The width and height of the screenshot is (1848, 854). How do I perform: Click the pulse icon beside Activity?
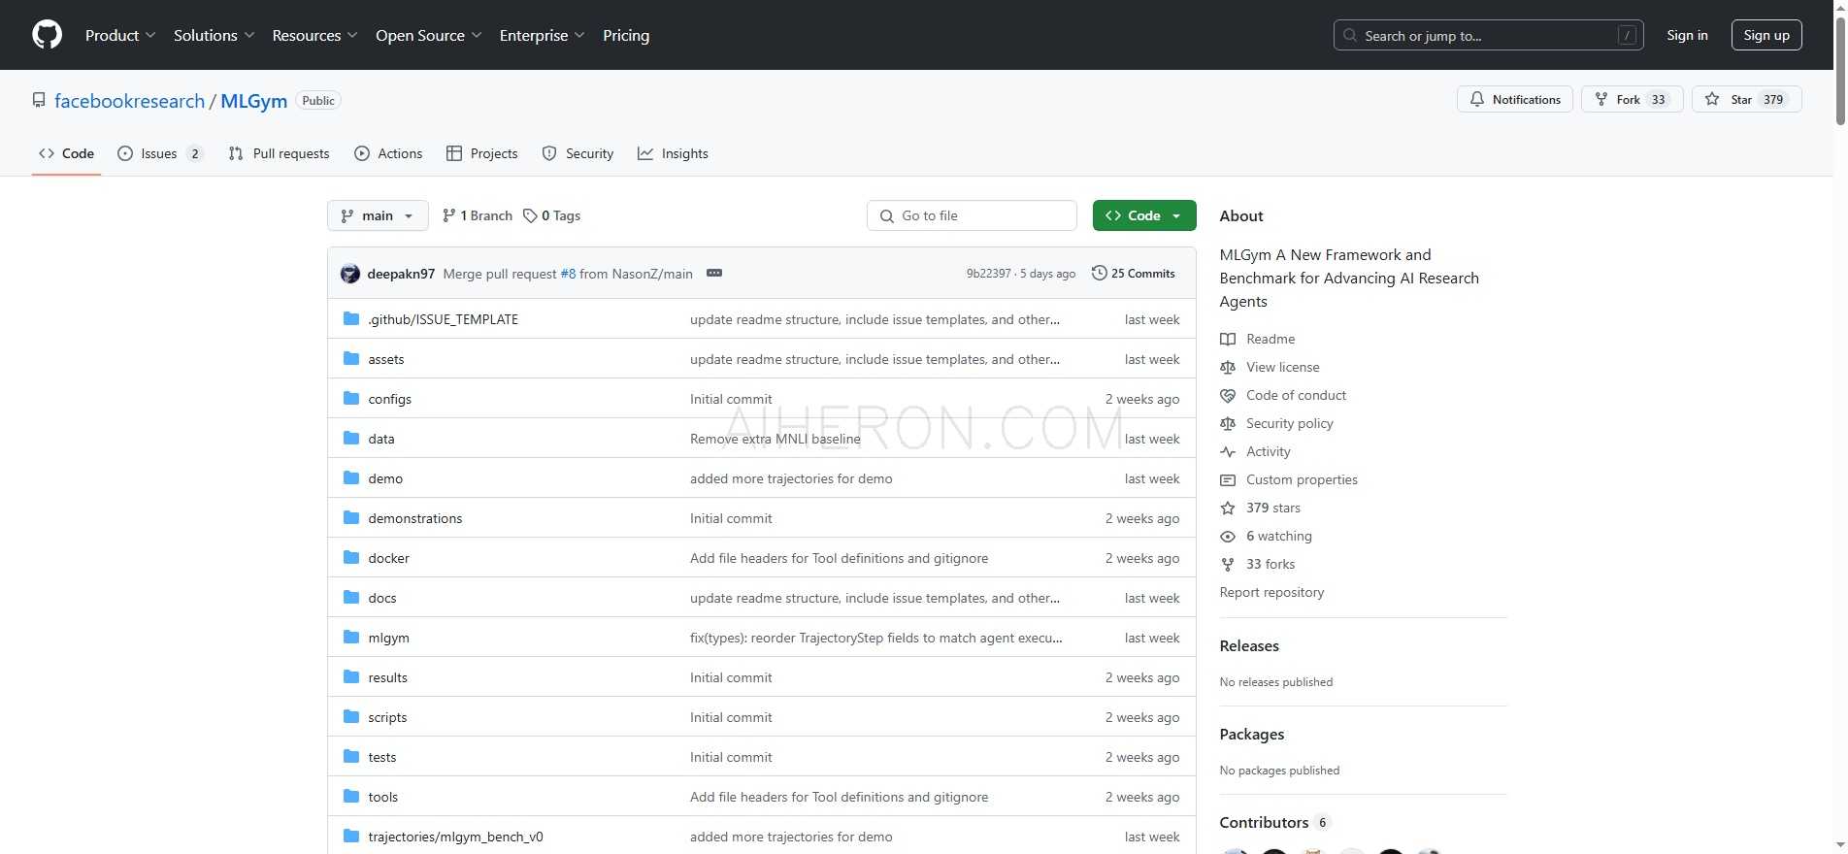pyautogui.click(x=1228, y=451)
